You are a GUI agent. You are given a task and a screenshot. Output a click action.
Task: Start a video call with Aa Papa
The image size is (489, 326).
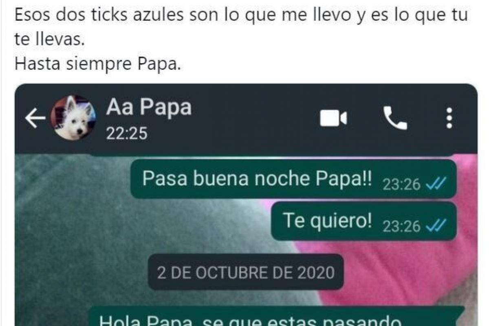pyautogui.click(x=333, y=119)
